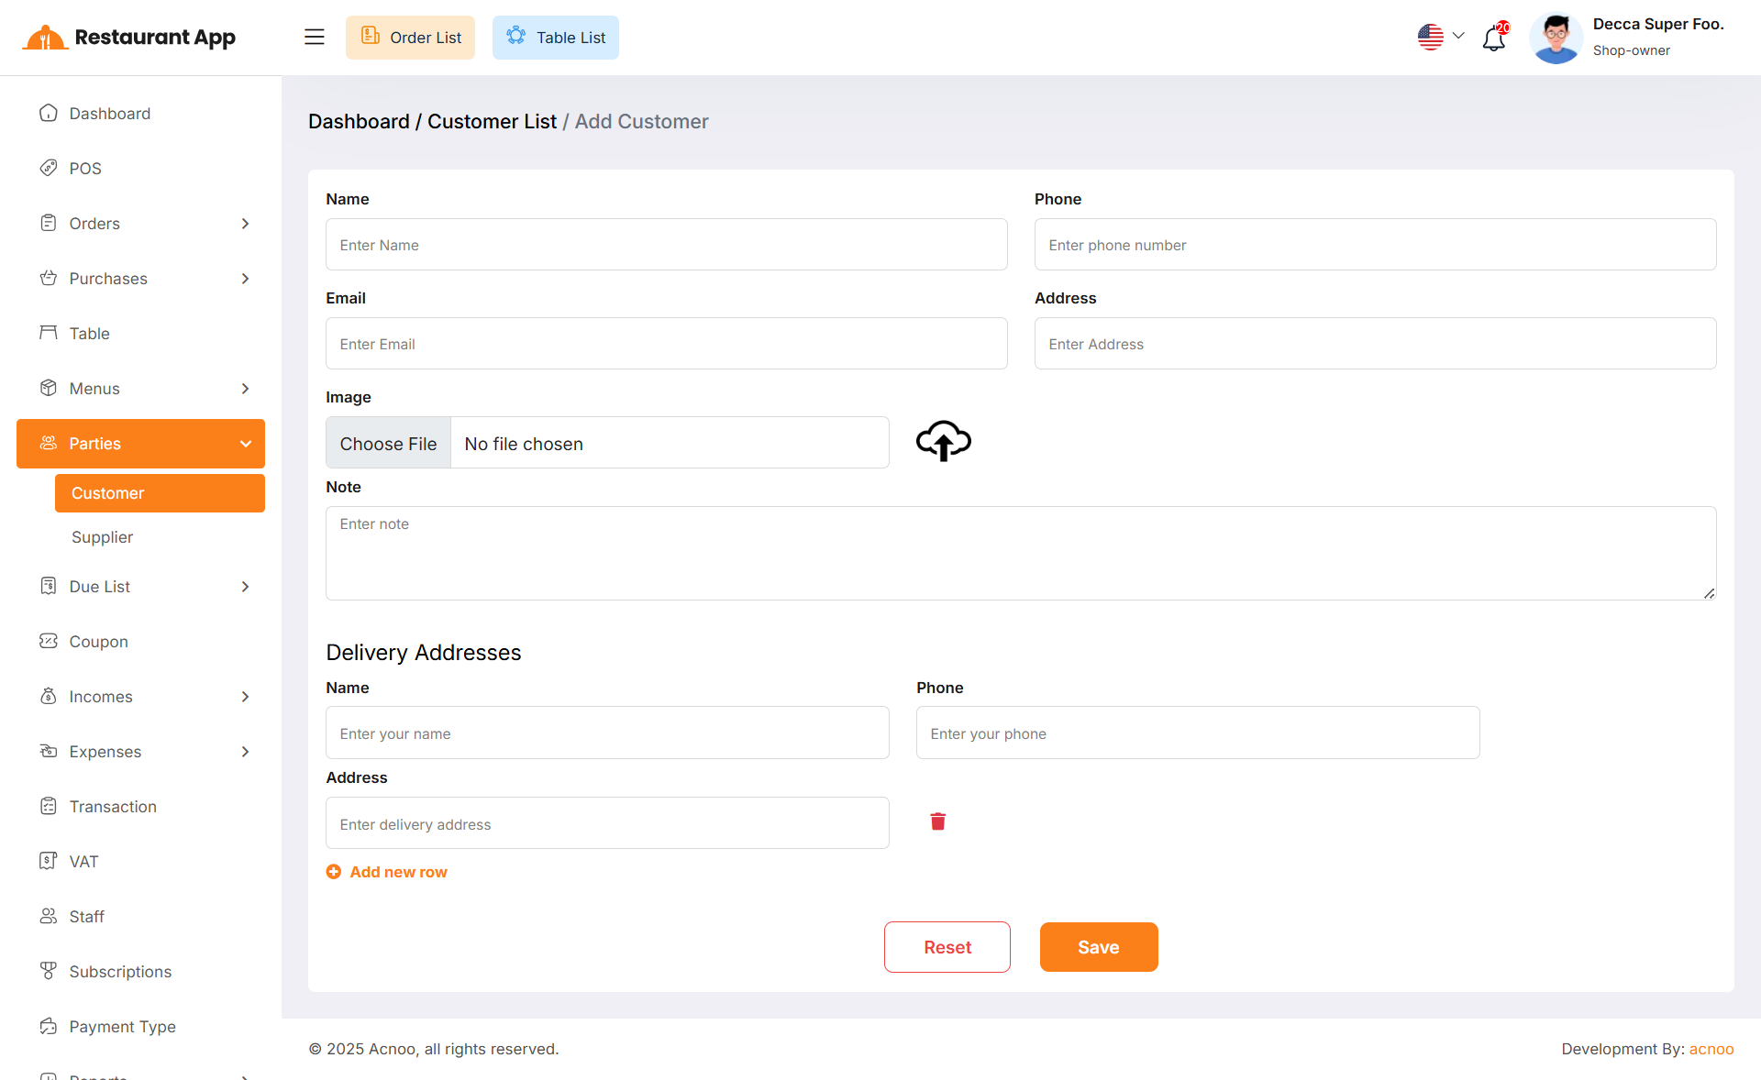
Task: Open the language flag dropdown
Action: (x=1440, y=37)
